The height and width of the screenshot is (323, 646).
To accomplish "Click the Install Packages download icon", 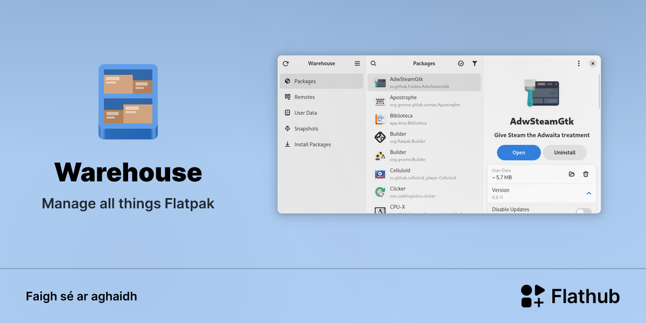I will (x=288, y=144).
